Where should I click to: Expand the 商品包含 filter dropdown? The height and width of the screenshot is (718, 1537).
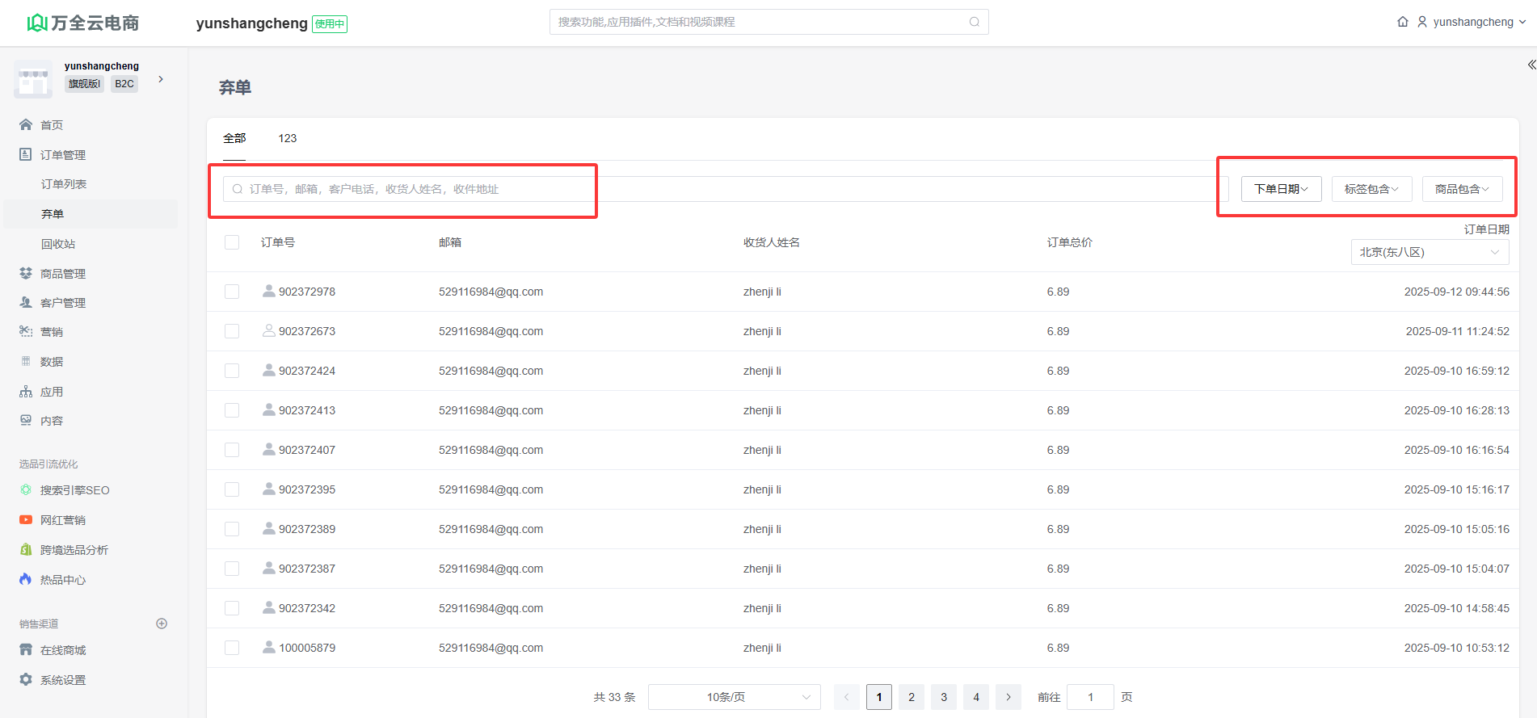[1461, 189]
